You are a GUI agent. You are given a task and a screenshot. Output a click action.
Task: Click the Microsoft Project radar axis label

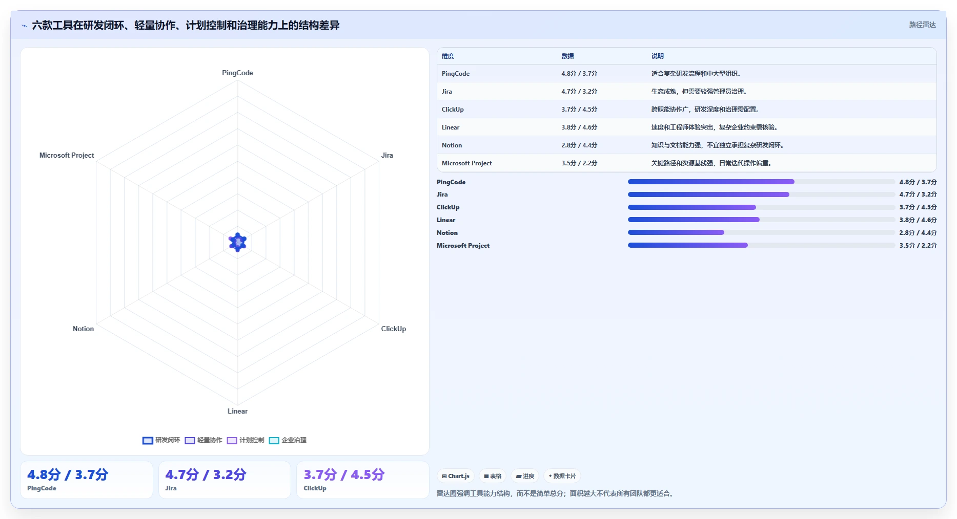click(67, 156)
